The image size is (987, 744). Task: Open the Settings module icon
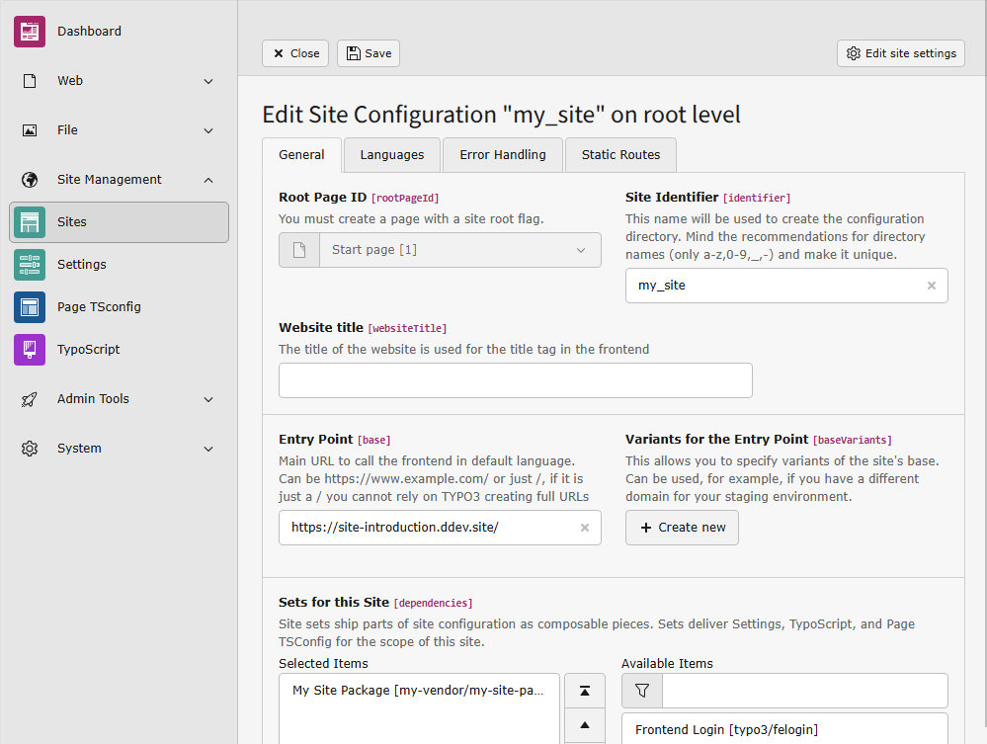click(30, 265)
